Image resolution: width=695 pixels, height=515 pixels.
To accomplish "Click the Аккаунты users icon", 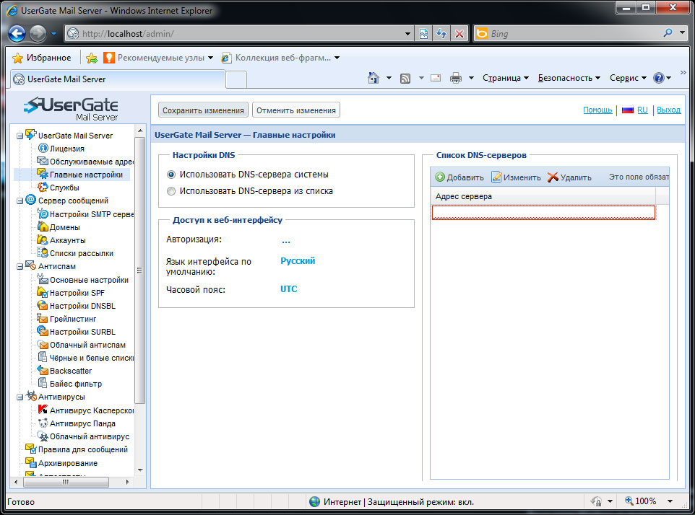I will [43, 239].
